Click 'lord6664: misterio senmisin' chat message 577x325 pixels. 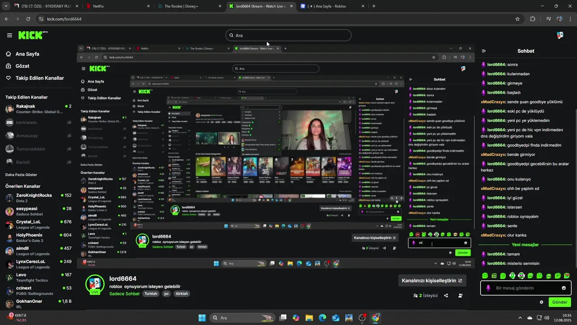(510, 264)
